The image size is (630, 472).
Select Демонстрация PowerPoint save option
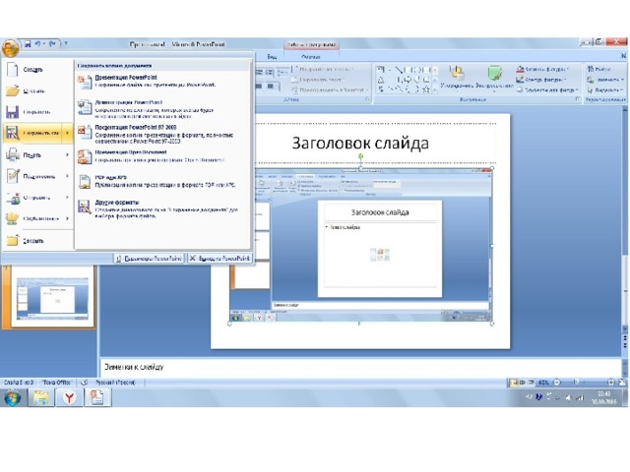point(162,109)
